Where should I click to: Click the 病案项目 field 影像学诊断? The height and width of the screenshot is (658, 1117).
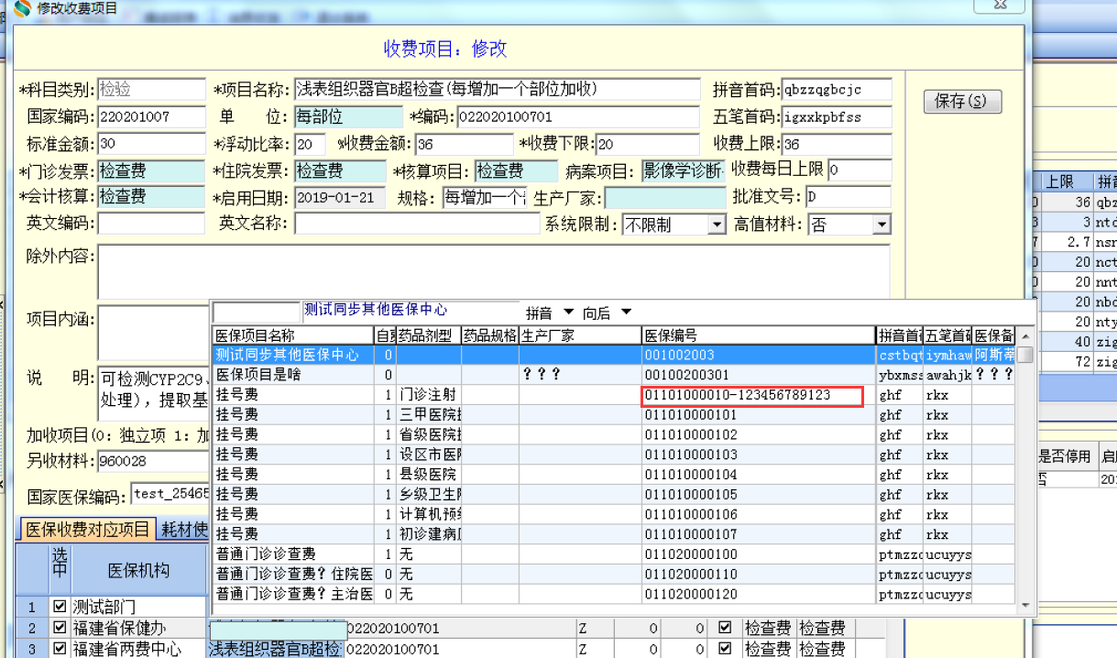[682, 170]
